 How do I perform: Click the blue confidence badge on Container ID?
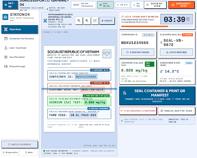coord(100,70)
